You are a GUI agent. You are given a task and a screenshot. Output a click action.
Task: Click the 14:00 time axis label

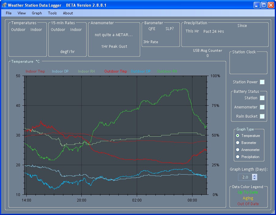coord(26,200)
